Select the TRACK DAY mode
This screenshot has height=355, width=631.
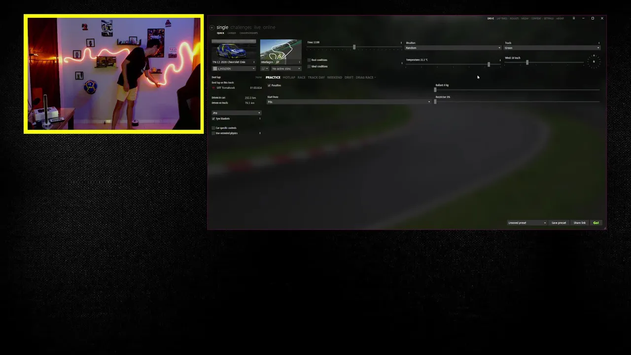316,77
